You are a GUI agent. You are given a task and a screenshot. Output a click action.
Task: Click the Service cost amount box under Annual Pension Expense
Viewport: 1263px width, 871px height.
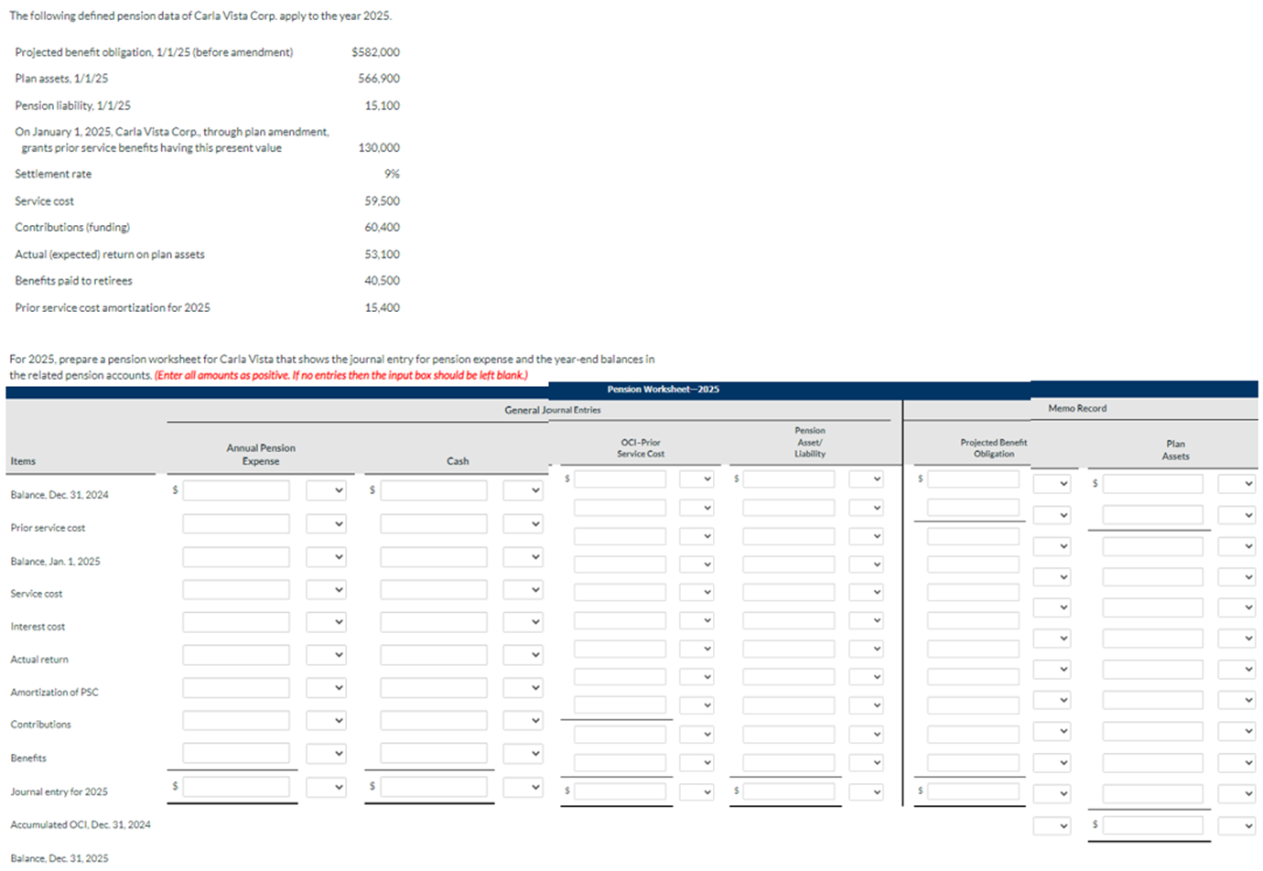236,588
